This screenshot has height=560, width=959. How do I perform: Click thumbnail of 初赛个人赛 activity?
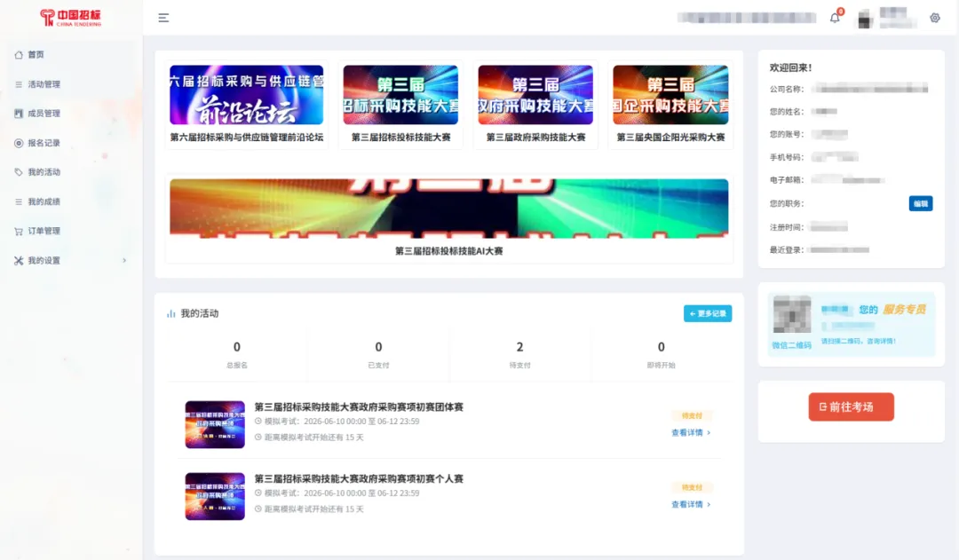point(215,496)
